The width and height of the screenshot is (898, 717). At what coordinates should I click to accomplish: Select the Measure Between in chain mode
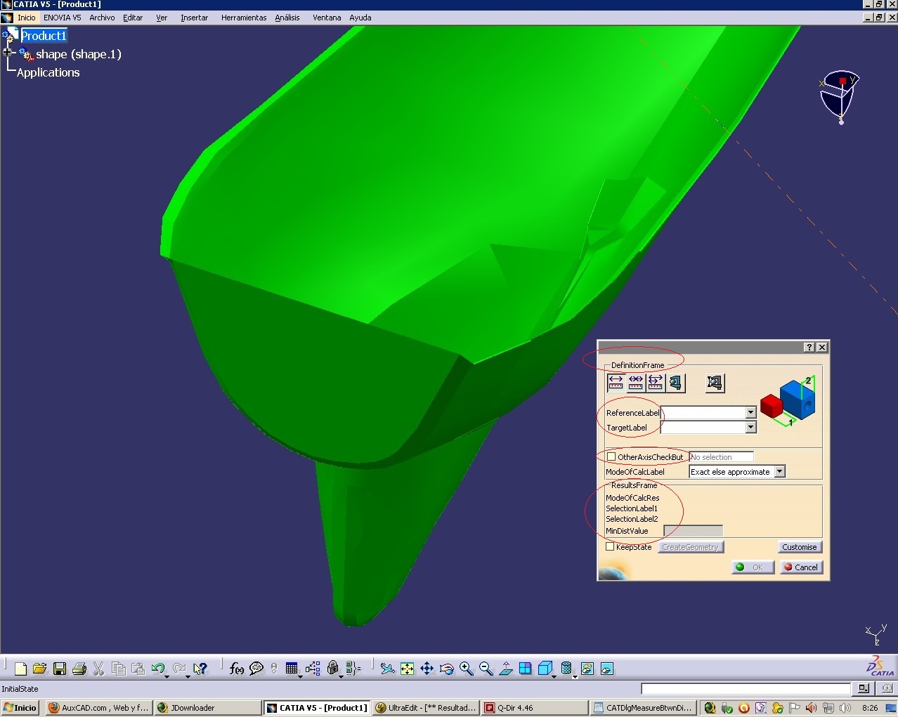[636, 382]
